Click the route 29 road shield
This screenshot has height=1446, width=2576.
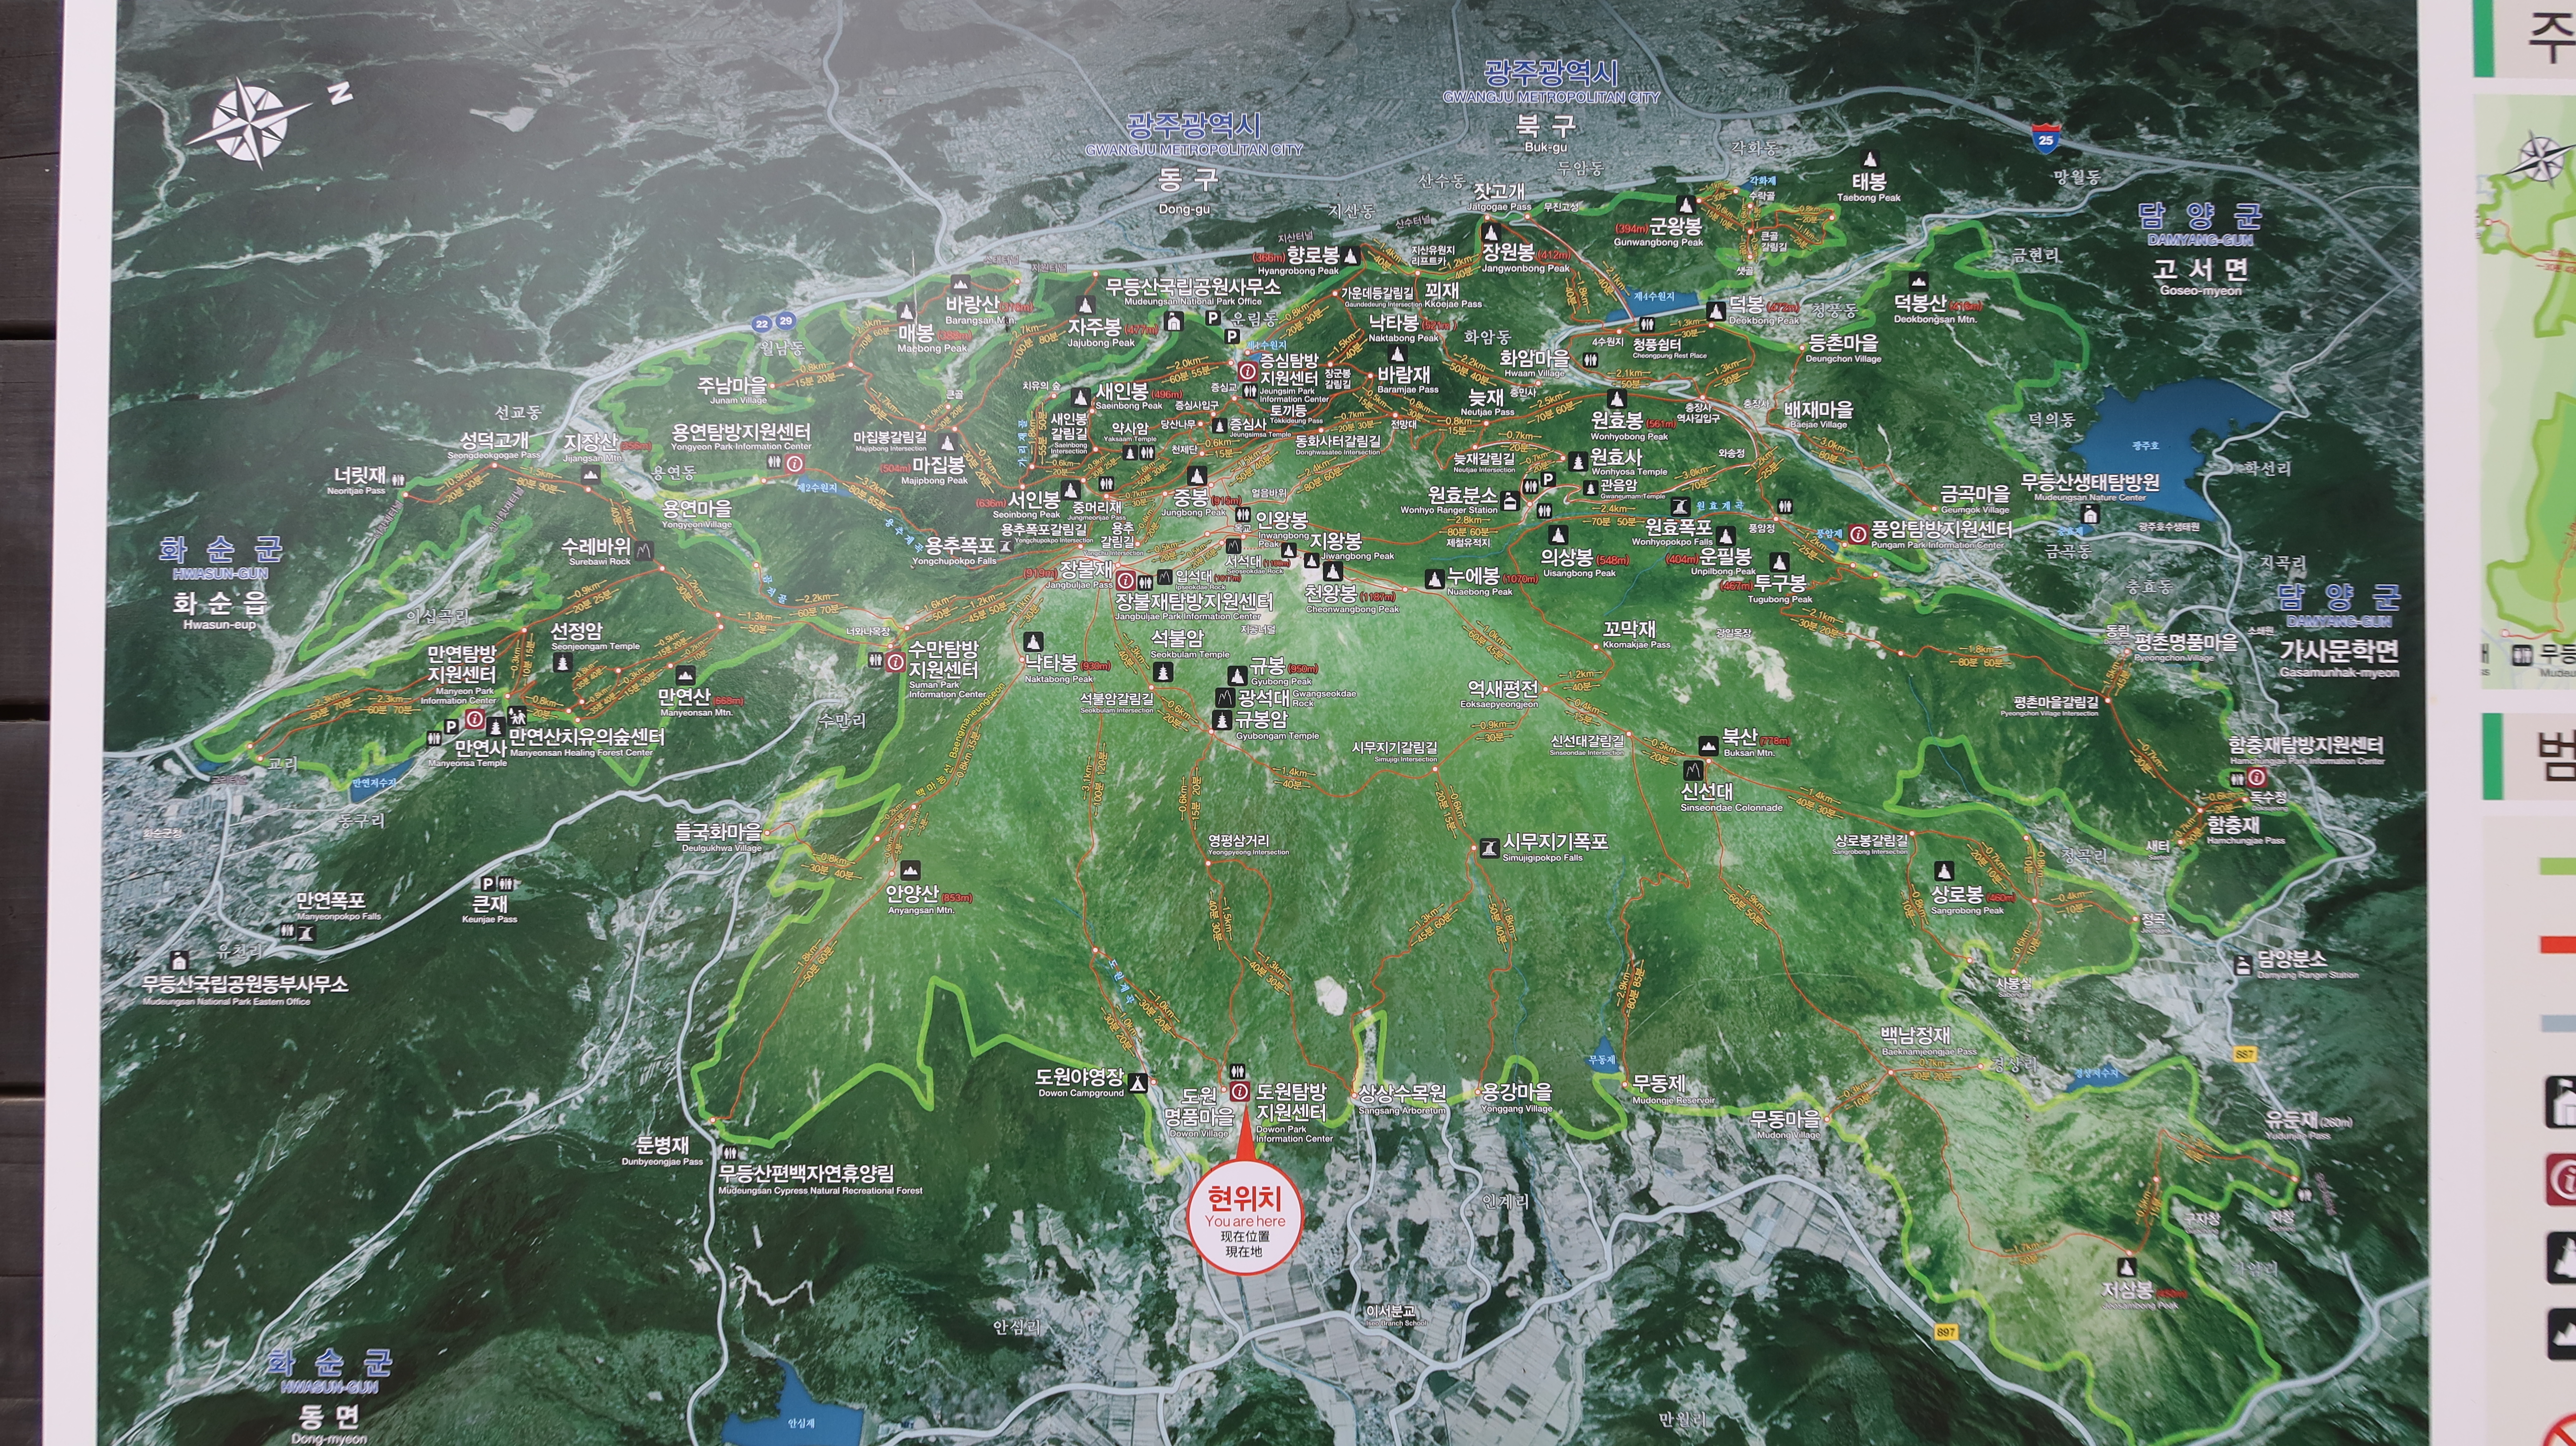[786, 321]
